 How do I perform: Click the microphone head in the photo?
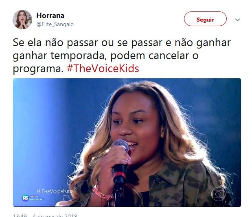(x=121, y=146)
